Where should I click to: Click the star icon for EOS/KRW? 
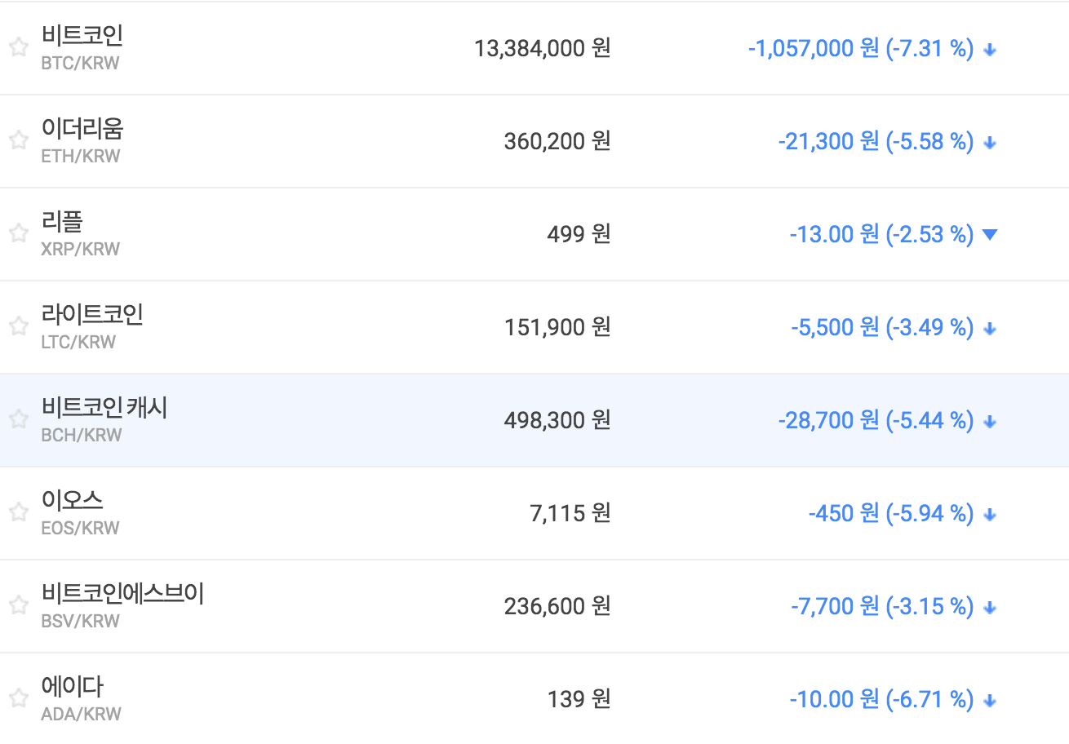[x=19, y=512]
